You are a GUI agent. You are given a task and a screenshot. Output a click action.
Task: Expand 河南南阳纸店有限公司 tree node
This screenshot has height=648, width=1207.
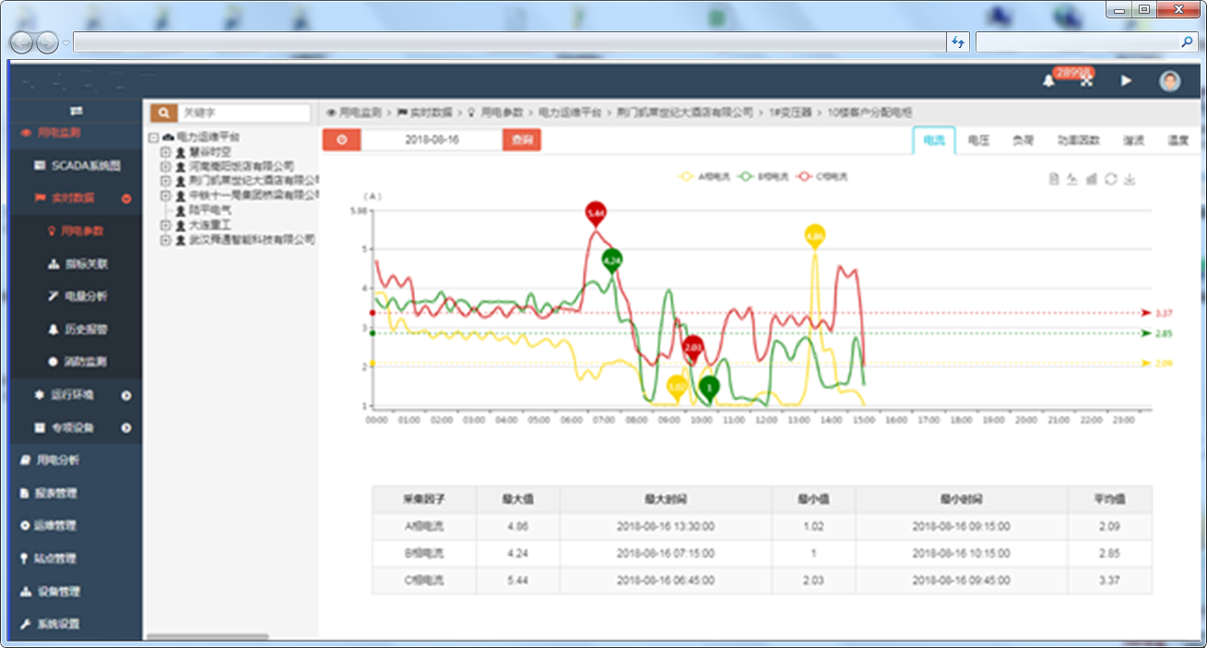pos(165,166)
